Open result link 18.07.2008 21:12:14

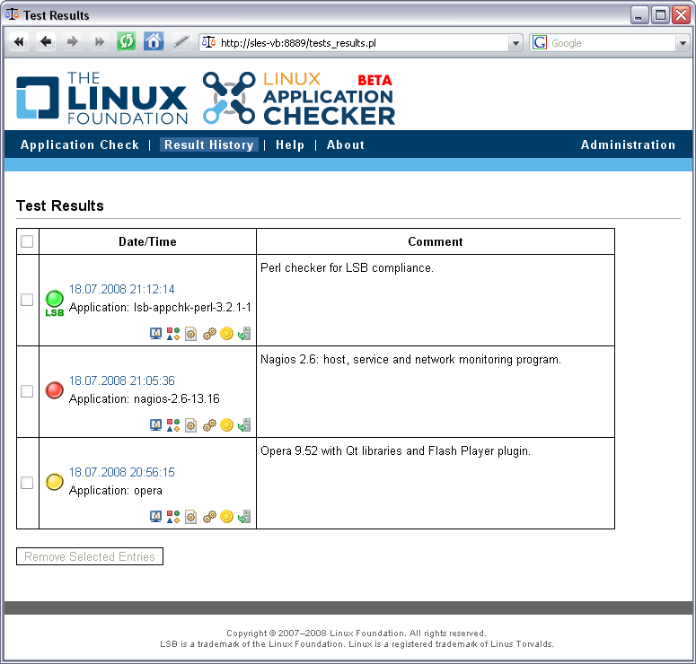click(x=121, y=289)
